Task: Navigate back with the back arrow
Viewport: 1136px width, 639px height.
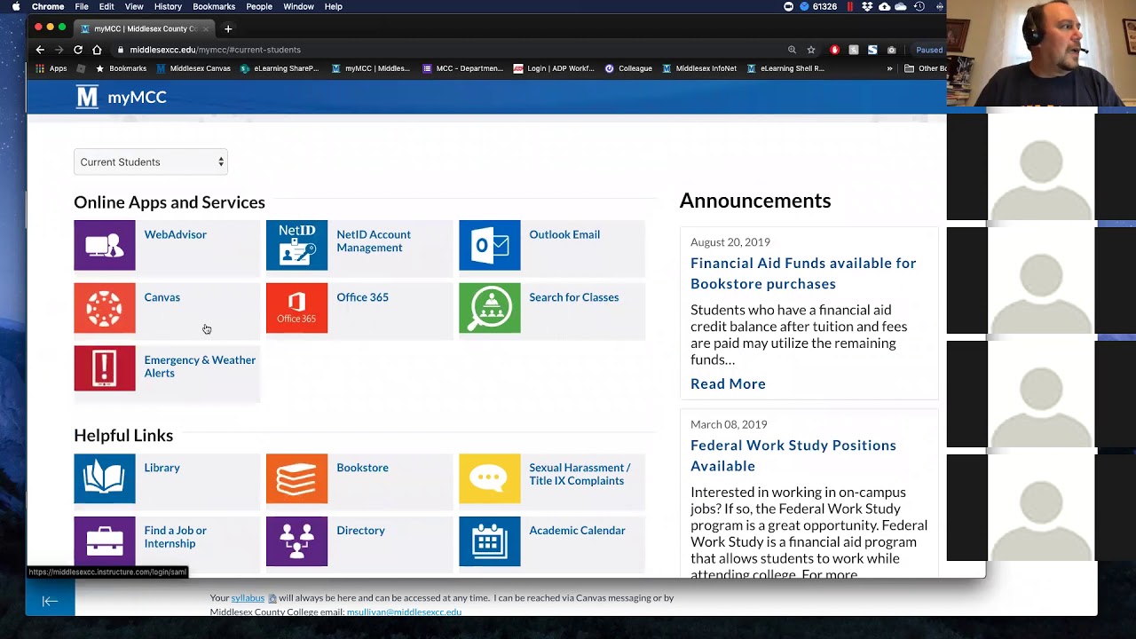Action: tap(40, 50)
